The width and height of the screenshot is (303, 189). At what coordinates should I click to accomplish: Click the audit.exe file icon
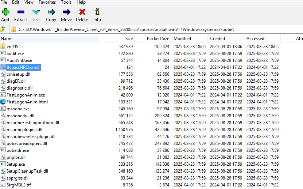[3, 53]
